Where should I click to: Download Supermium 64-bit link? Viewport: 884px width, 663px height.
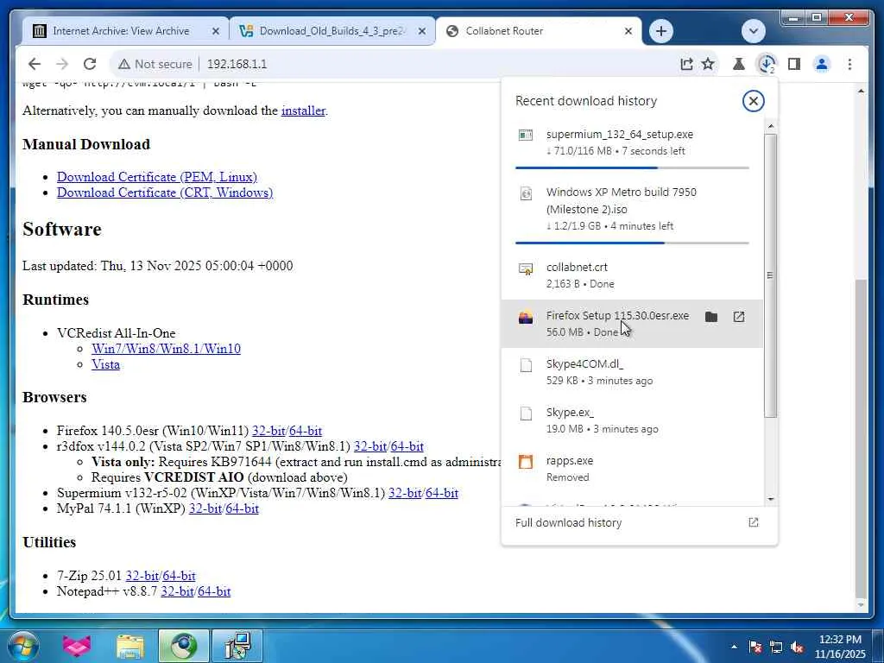pos(442,493)
